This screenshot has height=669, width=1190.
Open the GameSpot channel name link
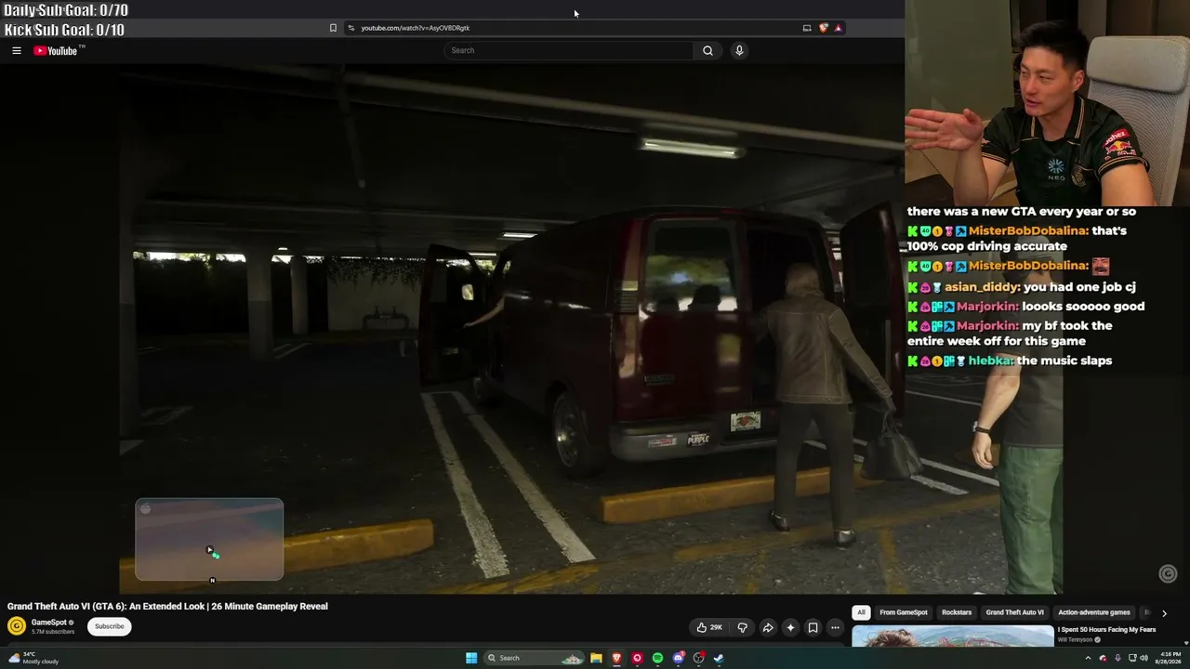pyautogui.click(x=49, y=623)
